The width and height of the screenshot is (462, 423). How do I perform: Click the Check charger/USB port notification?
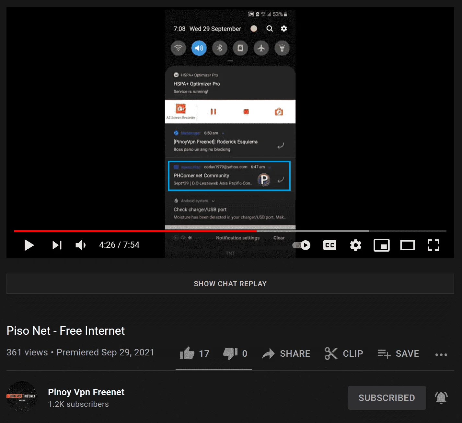coord(230,209)
